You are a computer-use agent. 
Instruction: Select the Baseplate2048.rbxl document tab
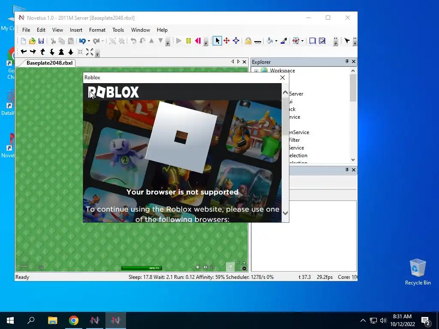49,63
